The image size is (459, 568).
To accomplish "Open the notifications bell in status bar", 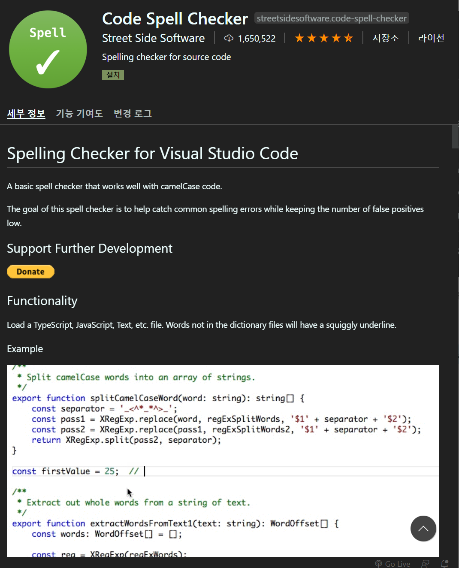I will 445,564.
